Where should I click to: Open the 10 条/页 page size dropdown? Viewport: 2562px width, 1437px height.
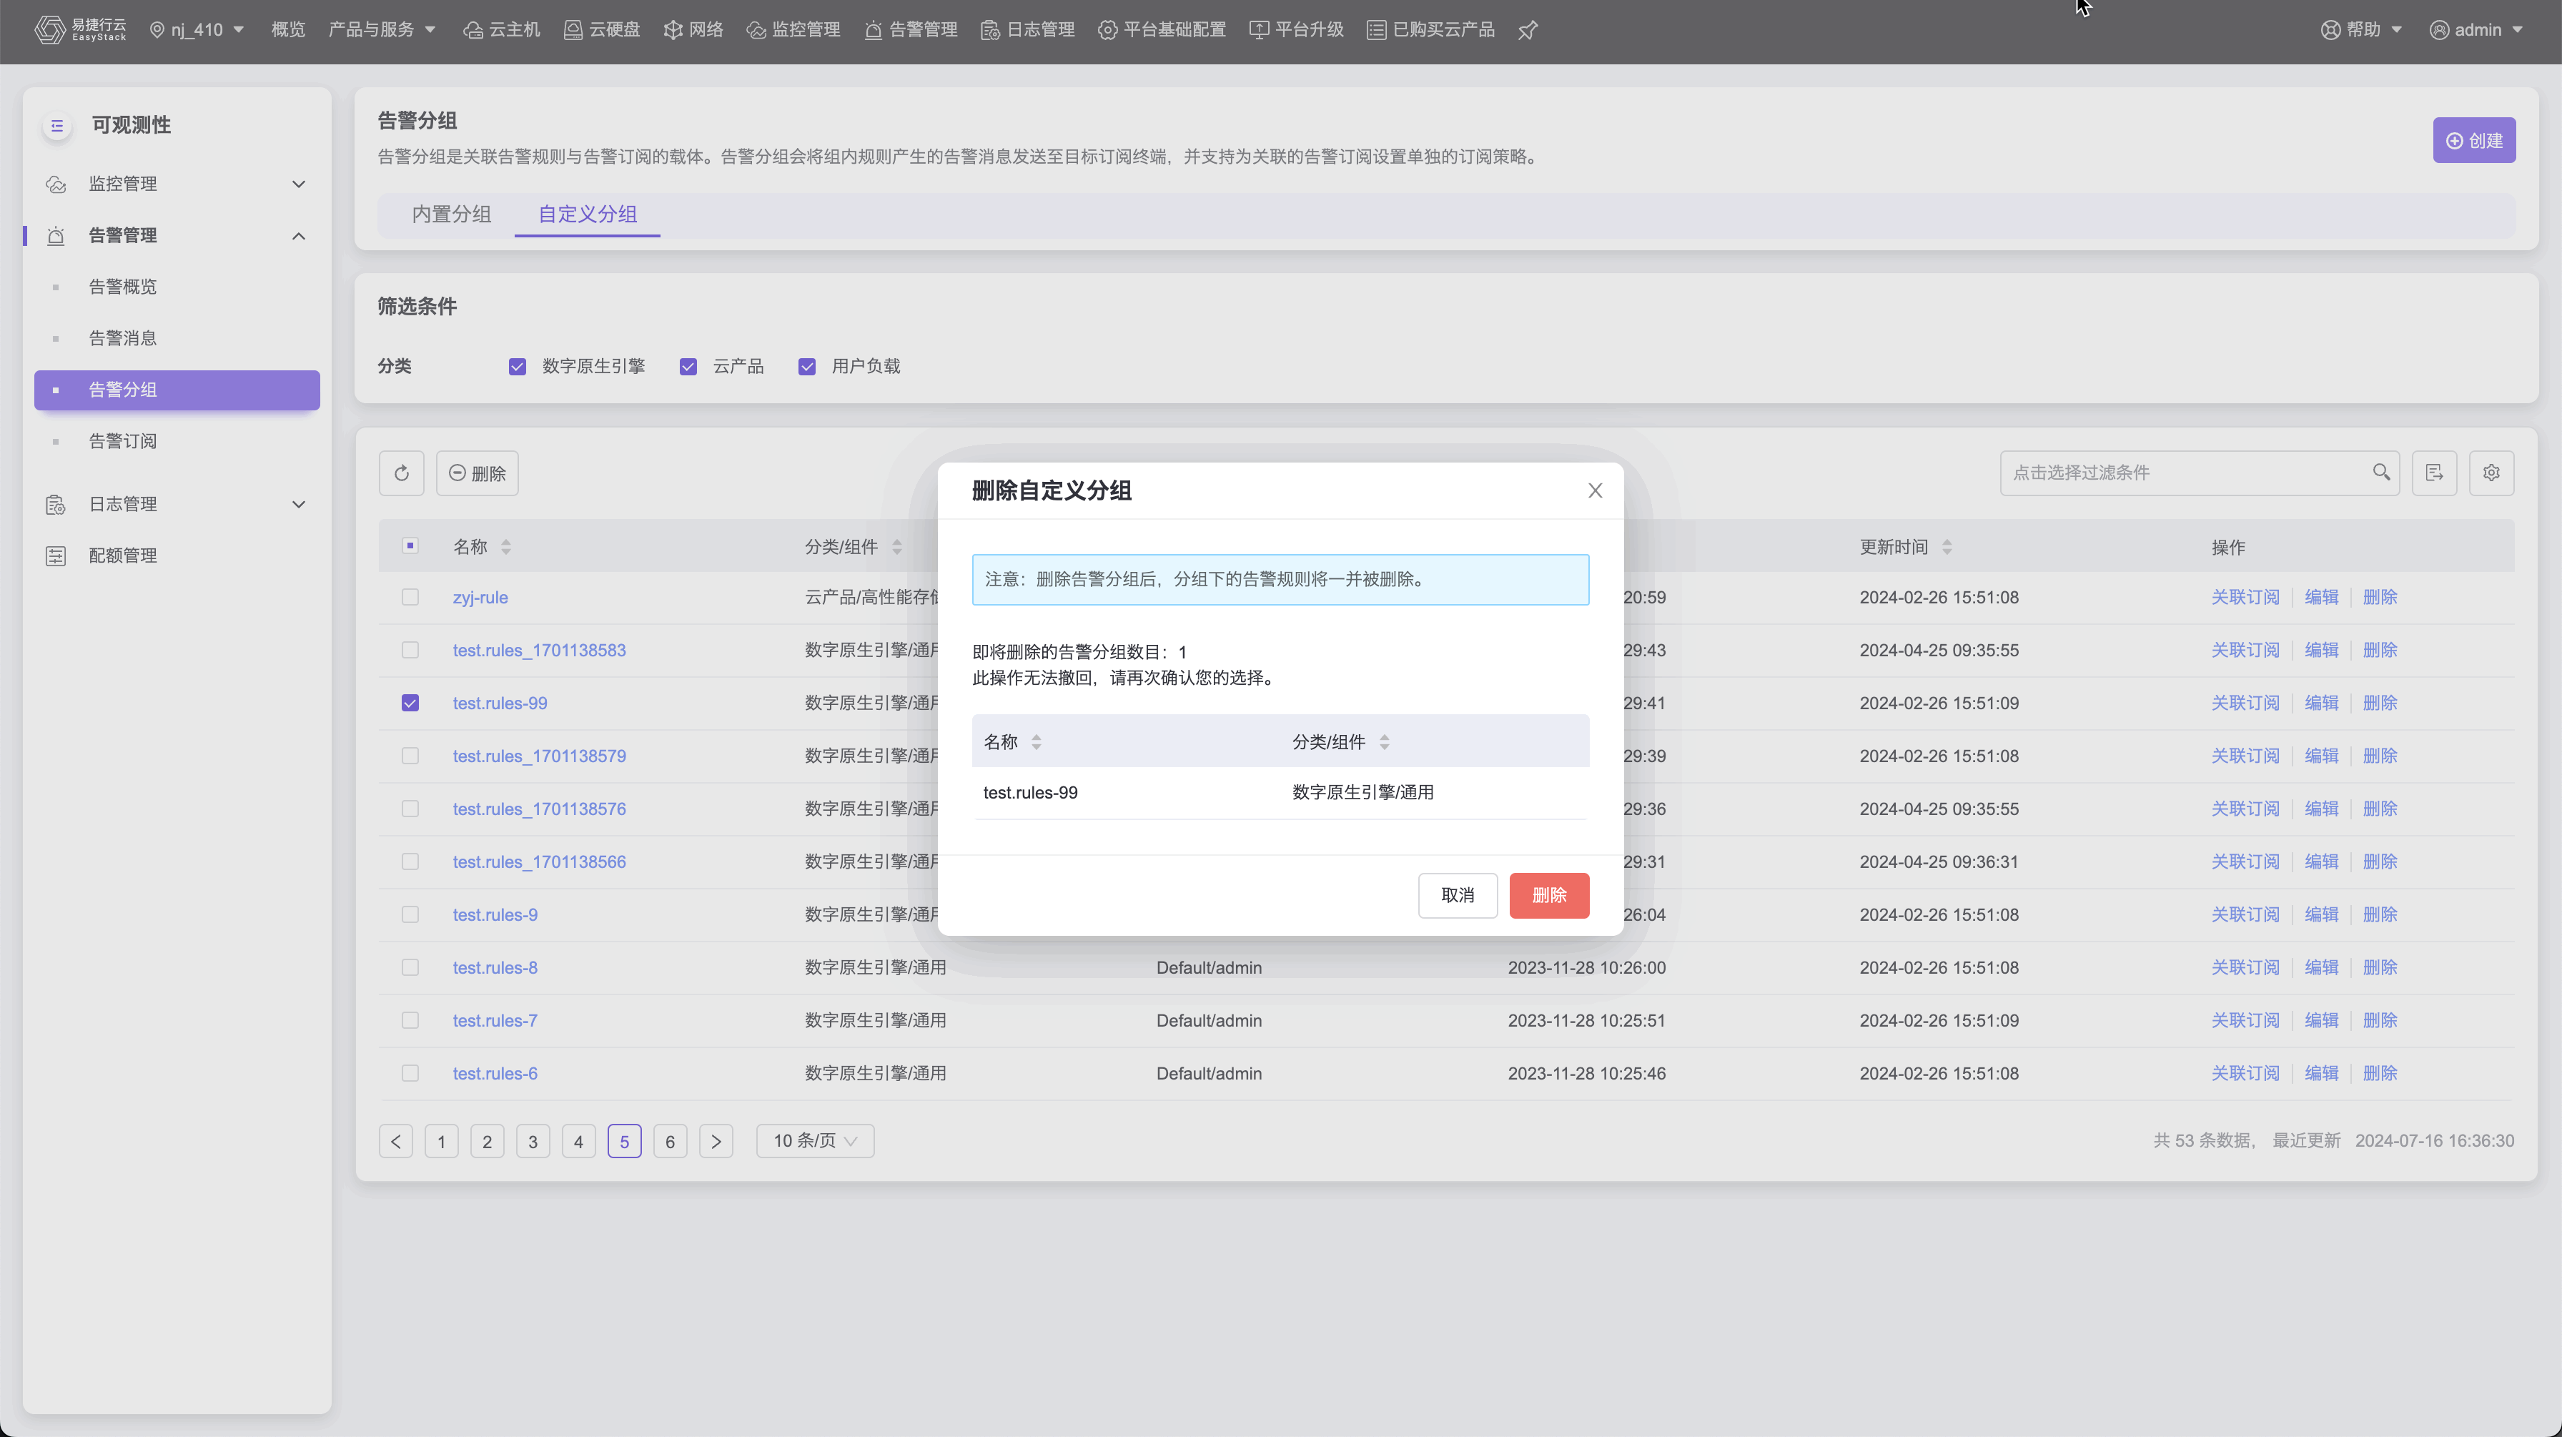coord(814,1142)
